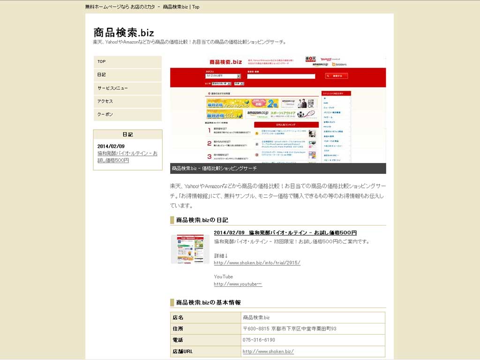The height and width of the screenshot is (360, 480).
Task: Open the クーポン menu item
Action: pyautogui.click(x=127, y=114)
